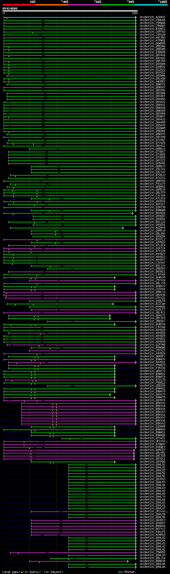Click hit label UniRef100_Q39885
Screen dimensions: 170x574
click(x=152, y=427)
